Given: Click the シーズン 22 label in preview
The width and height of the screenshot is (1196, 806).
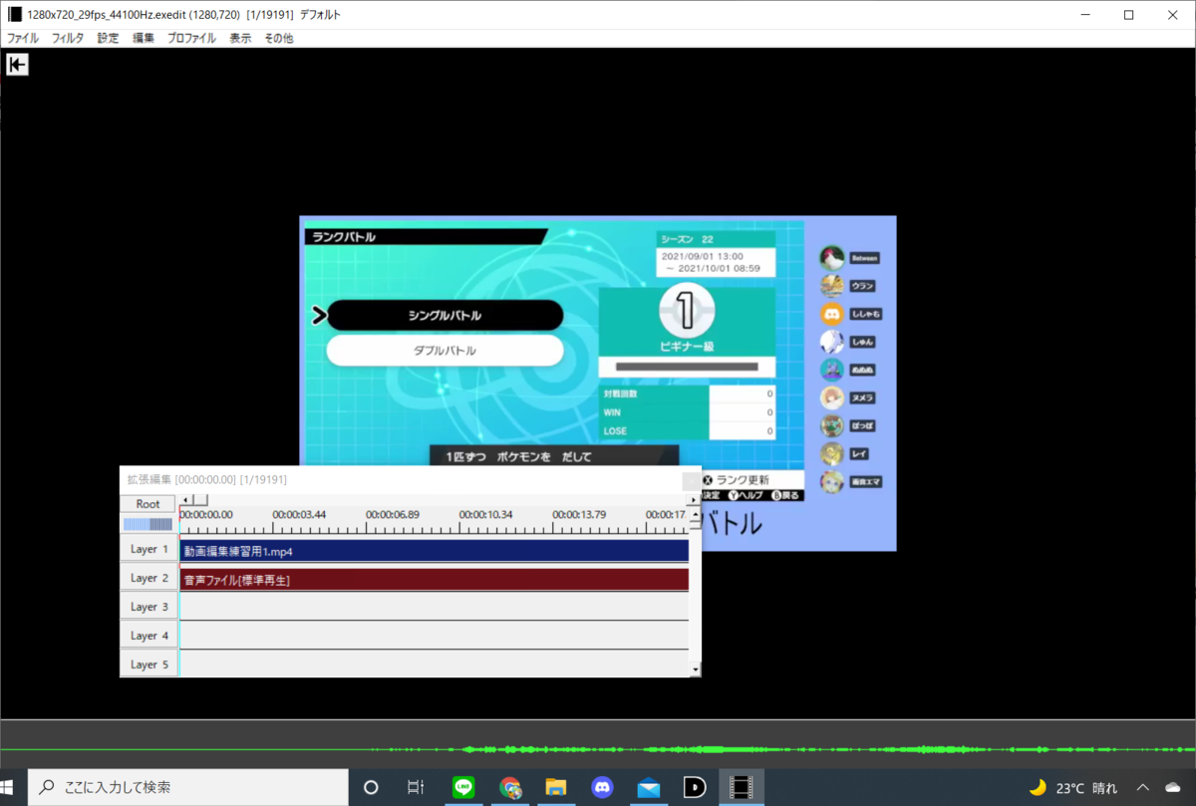Looking at the screenshot, I should point(688,239).
